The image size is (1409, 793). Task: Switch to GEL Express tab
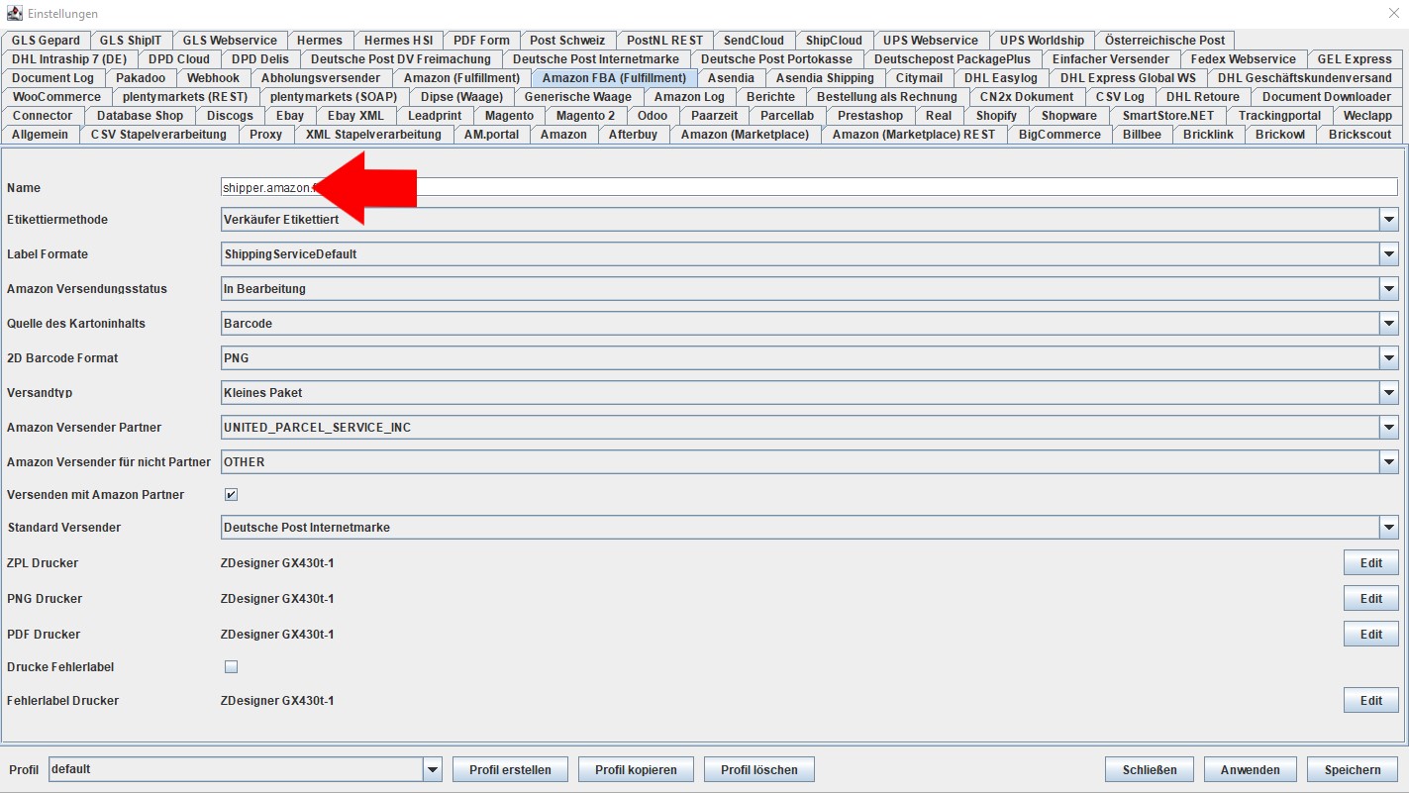1355,59
